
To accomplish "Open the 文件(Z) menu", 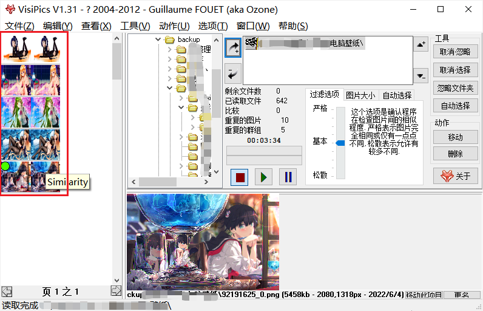I will click(19, 26).
